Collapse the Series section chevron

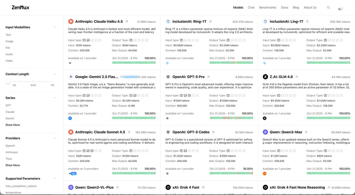(55, 98)
